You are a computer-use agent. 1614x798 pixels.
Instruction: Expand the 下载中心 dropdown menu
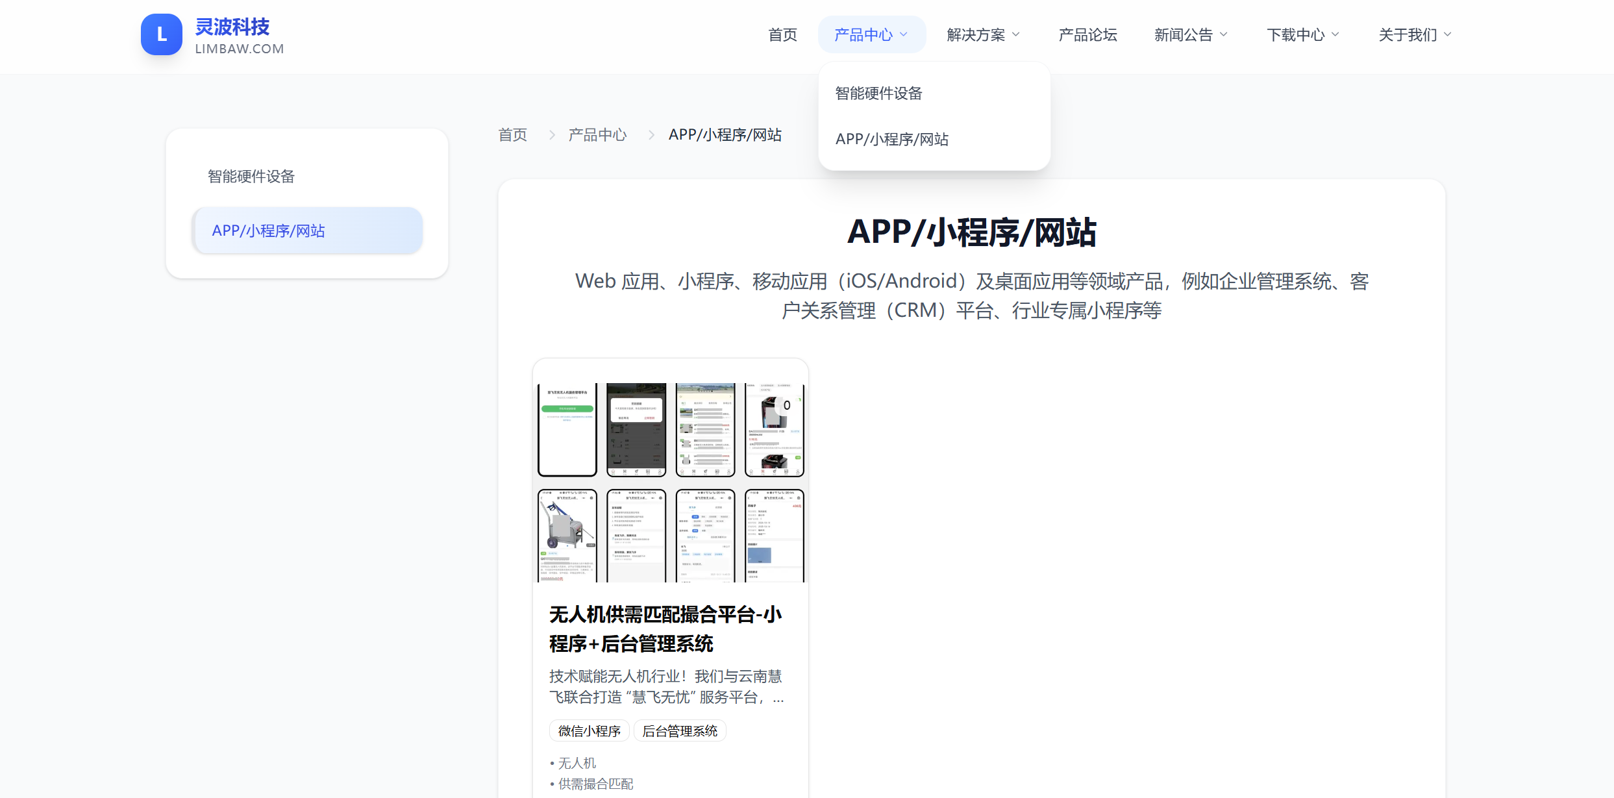[1302, 35]
